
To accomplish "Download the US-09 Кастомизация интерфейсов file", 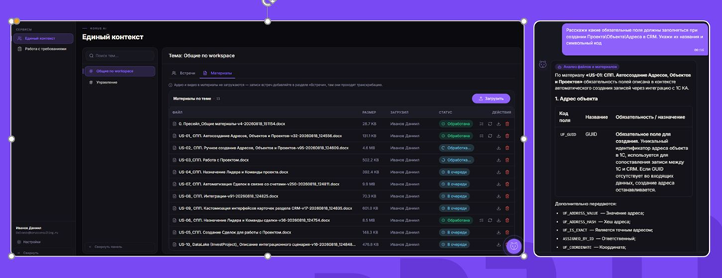I will [498, 208].
